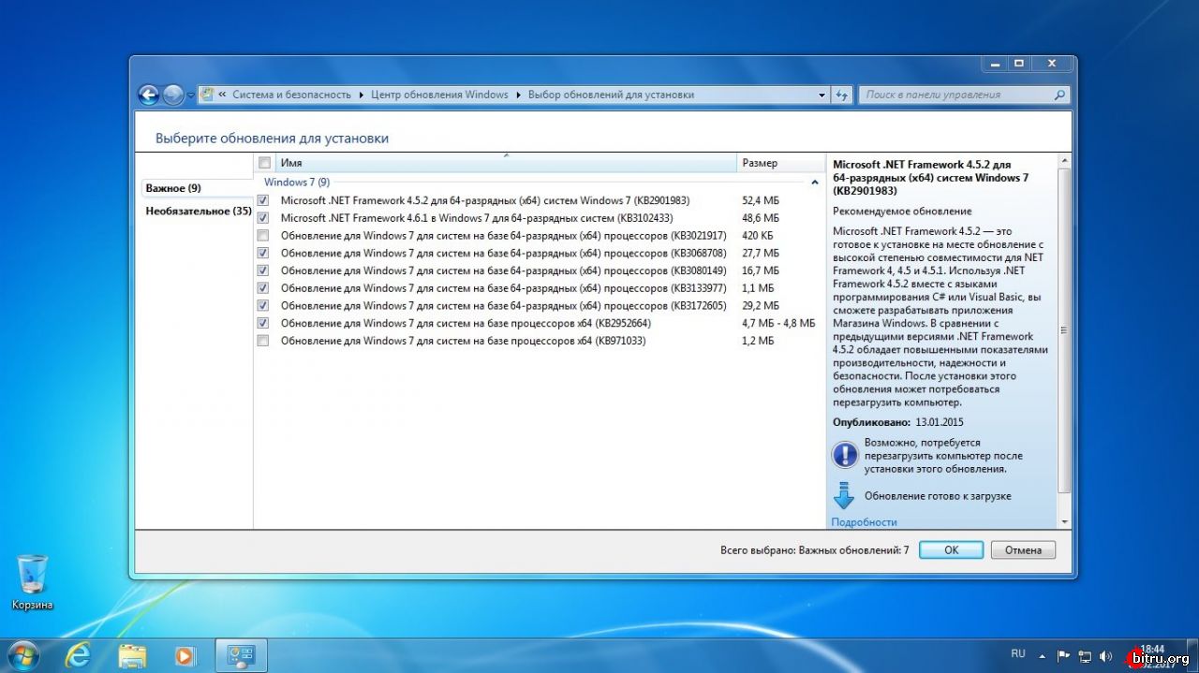The width and height of the screenshot is (1199, 673).
Task: Uncheck the KB3080149 update checkbox
Action: (263, 271)
